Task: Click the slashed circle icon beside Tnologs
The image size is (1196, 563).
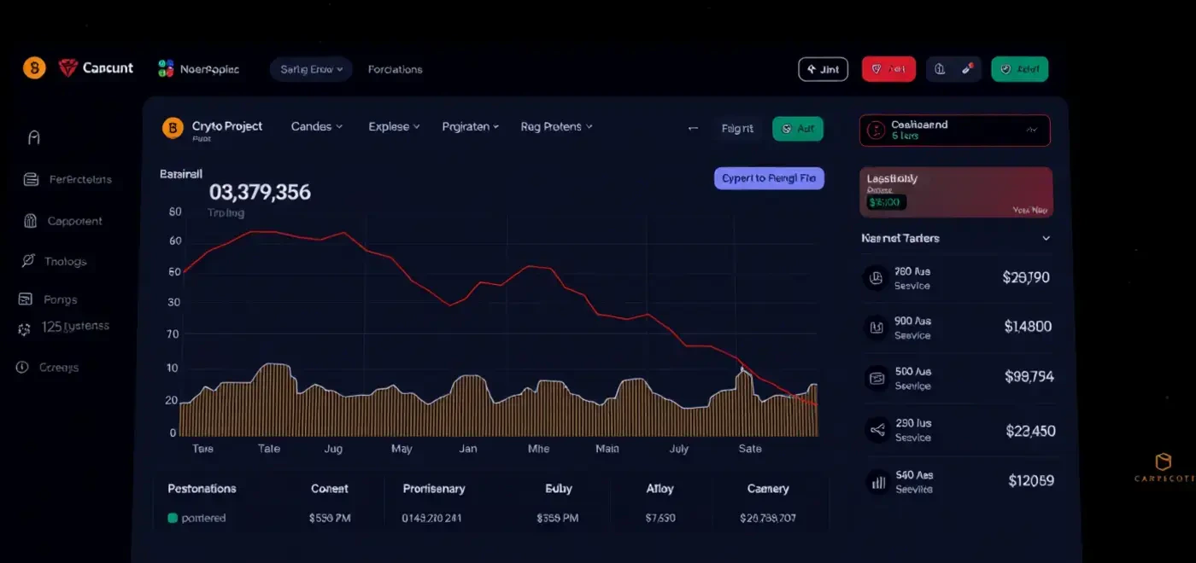Action: 28,261
